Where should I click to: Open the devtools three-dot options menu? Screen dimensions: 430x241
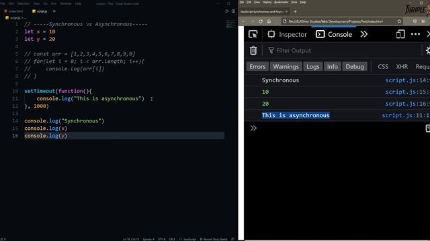[415, 34]
